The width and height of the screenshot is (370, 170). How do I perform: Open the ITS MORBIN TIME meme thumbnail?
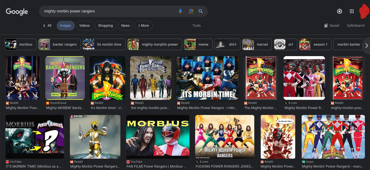[208, 78]
